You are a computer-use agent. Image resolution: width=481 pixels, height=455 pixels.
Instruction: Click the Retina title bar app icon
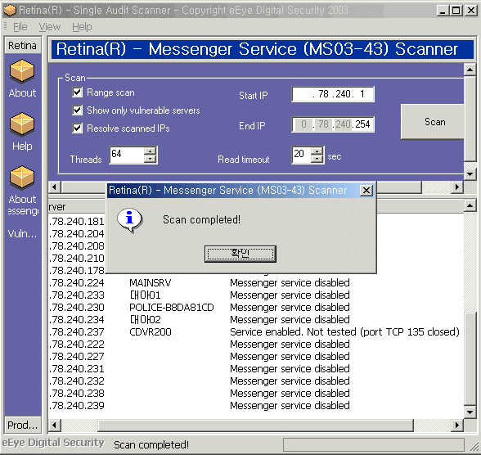pyautogui.click(x=9, y=10)
